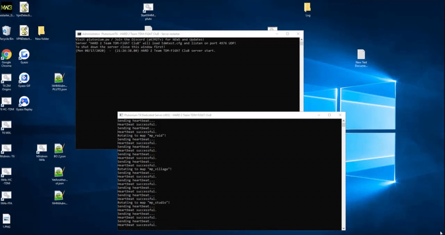Select the T6 MIX shortcut icon

coord(6,127)
